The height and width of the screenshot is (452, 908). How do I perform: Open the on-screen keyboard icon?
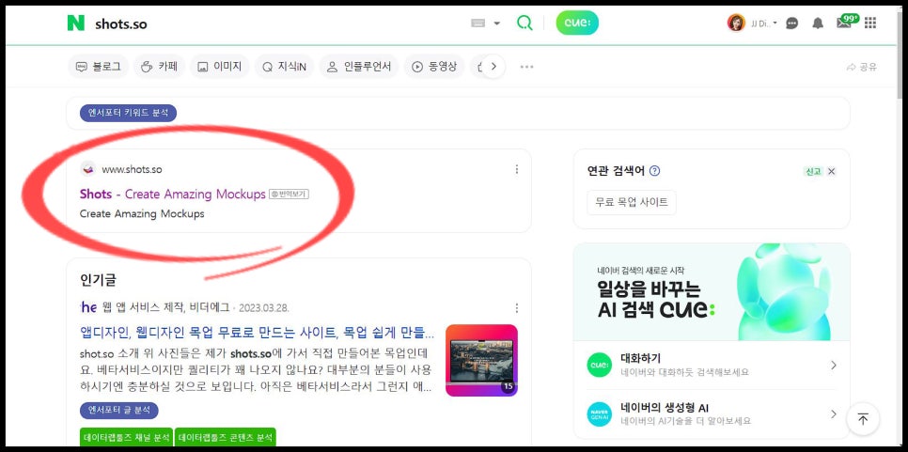pos(477,23)
